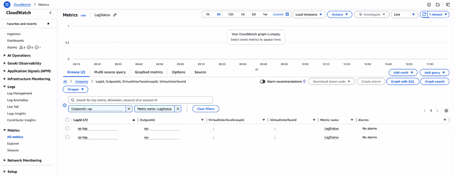This screenshot has width=455, height=176.
Task: Switch to Browse (2) tab
Action: coord(76,72)
